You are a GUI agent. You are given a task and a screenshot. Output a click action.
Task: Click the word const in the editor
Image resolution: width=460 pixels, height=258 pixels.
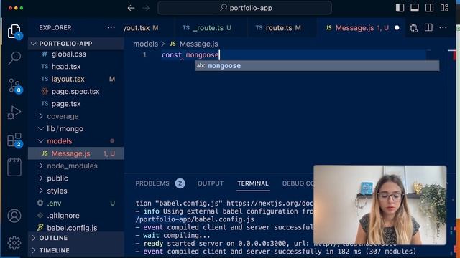coord(172,55)
